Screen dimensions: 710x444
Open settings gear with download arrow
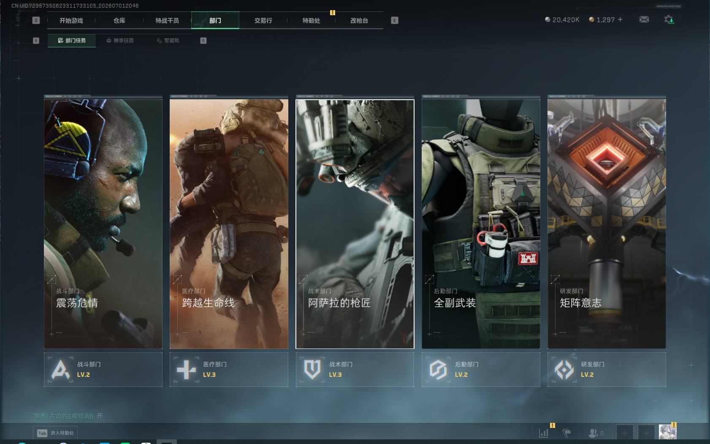(x=669, y=19)
